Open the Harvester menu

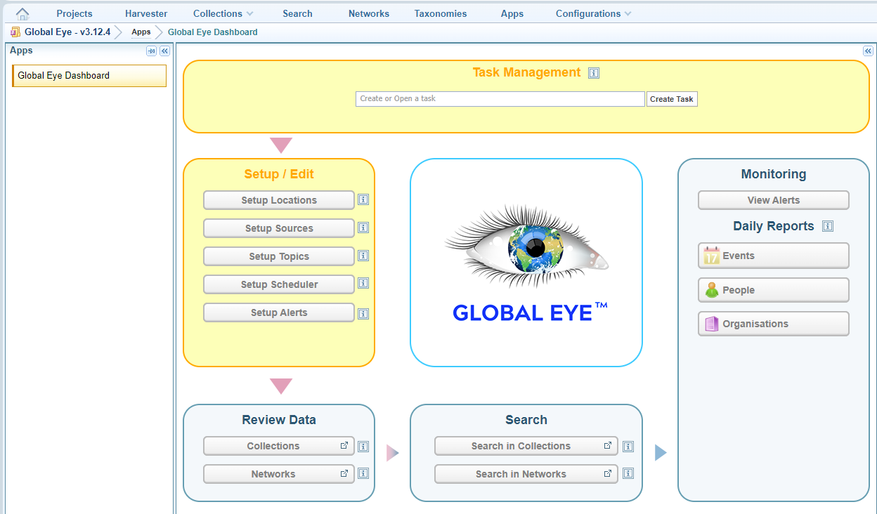pos(146,13)
